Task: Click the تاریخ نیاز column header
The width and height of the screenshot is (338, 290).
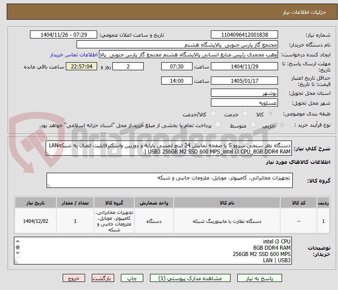Action: (35, 203)
